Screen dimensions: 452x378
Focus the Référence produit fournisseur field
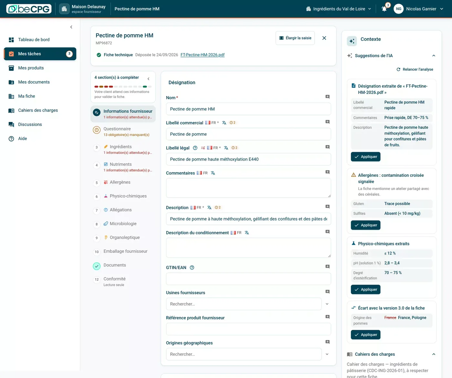(x=248, y=329)
